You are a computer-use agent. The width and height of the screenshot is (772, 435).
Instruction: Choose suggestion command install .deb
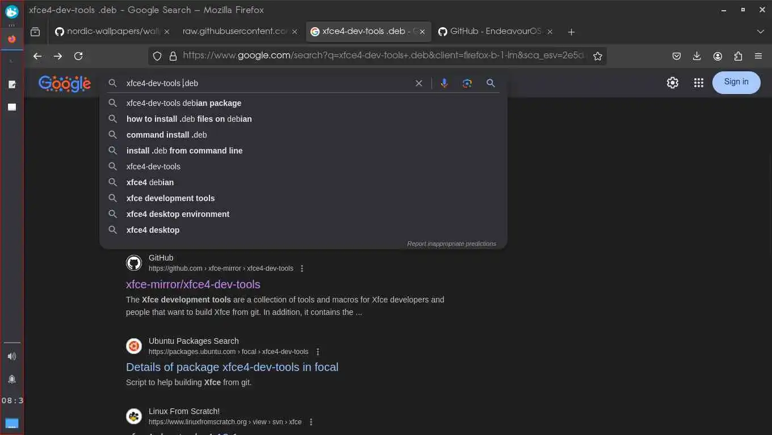coord(303,135)
